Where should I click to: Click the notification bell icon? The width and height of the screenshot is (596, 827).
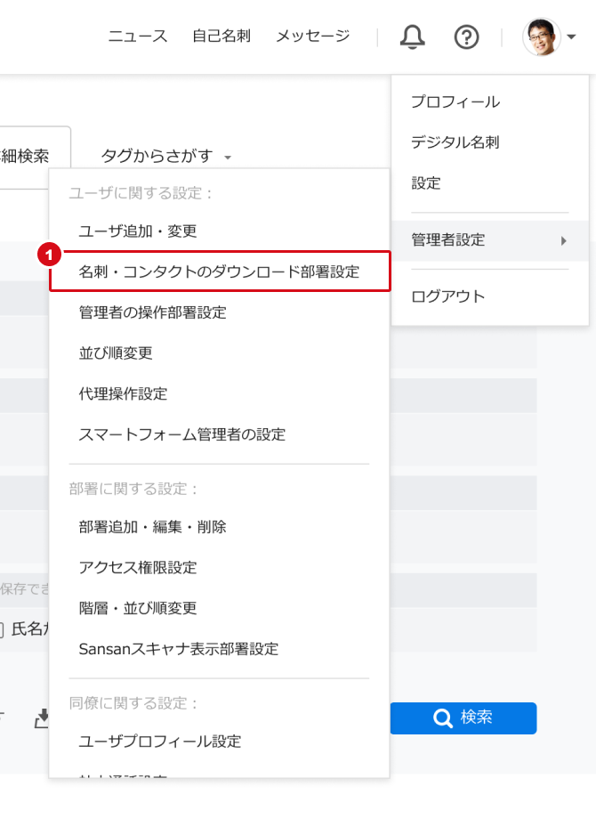click(413, 36)
